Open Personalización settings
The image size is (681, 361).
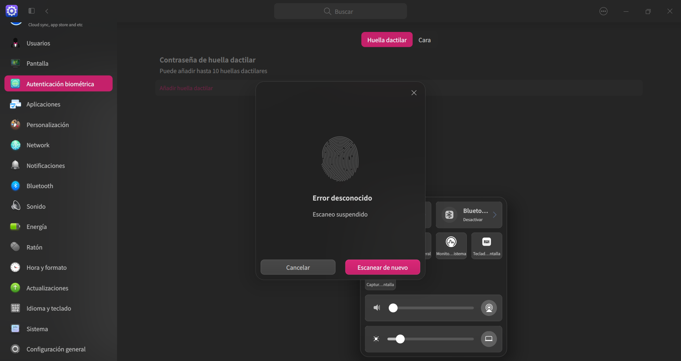coord(59,125)
